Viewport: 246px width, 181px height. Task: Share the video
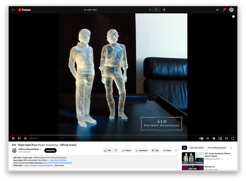tap(126, 150)
